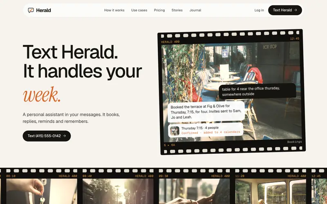Click the 08:10 timestamp on the filmstrip
The height and width of the screenshot is (204, 327).
coord(11,176)
